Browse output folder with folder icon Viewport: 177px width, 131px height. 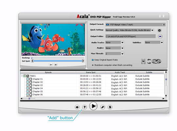click(x=160, y=36)
